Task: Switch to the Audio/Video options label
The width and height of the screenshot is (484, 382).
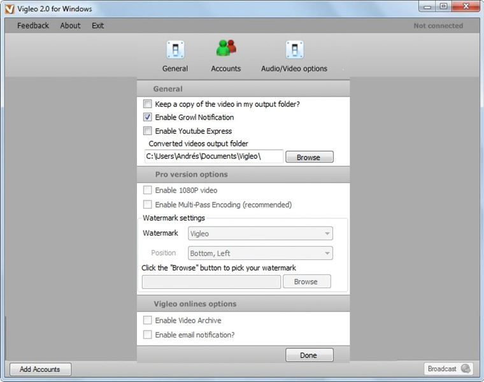Action: pos(294,69)
